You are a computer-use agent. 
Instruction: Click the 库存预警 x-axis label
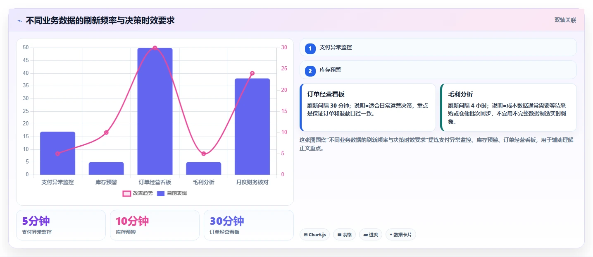(106, 182)
